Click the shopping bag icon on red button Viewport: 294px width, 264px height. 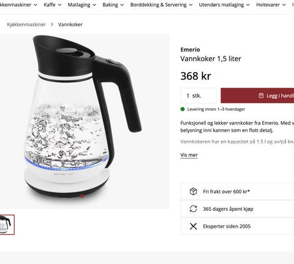point(261,96)
